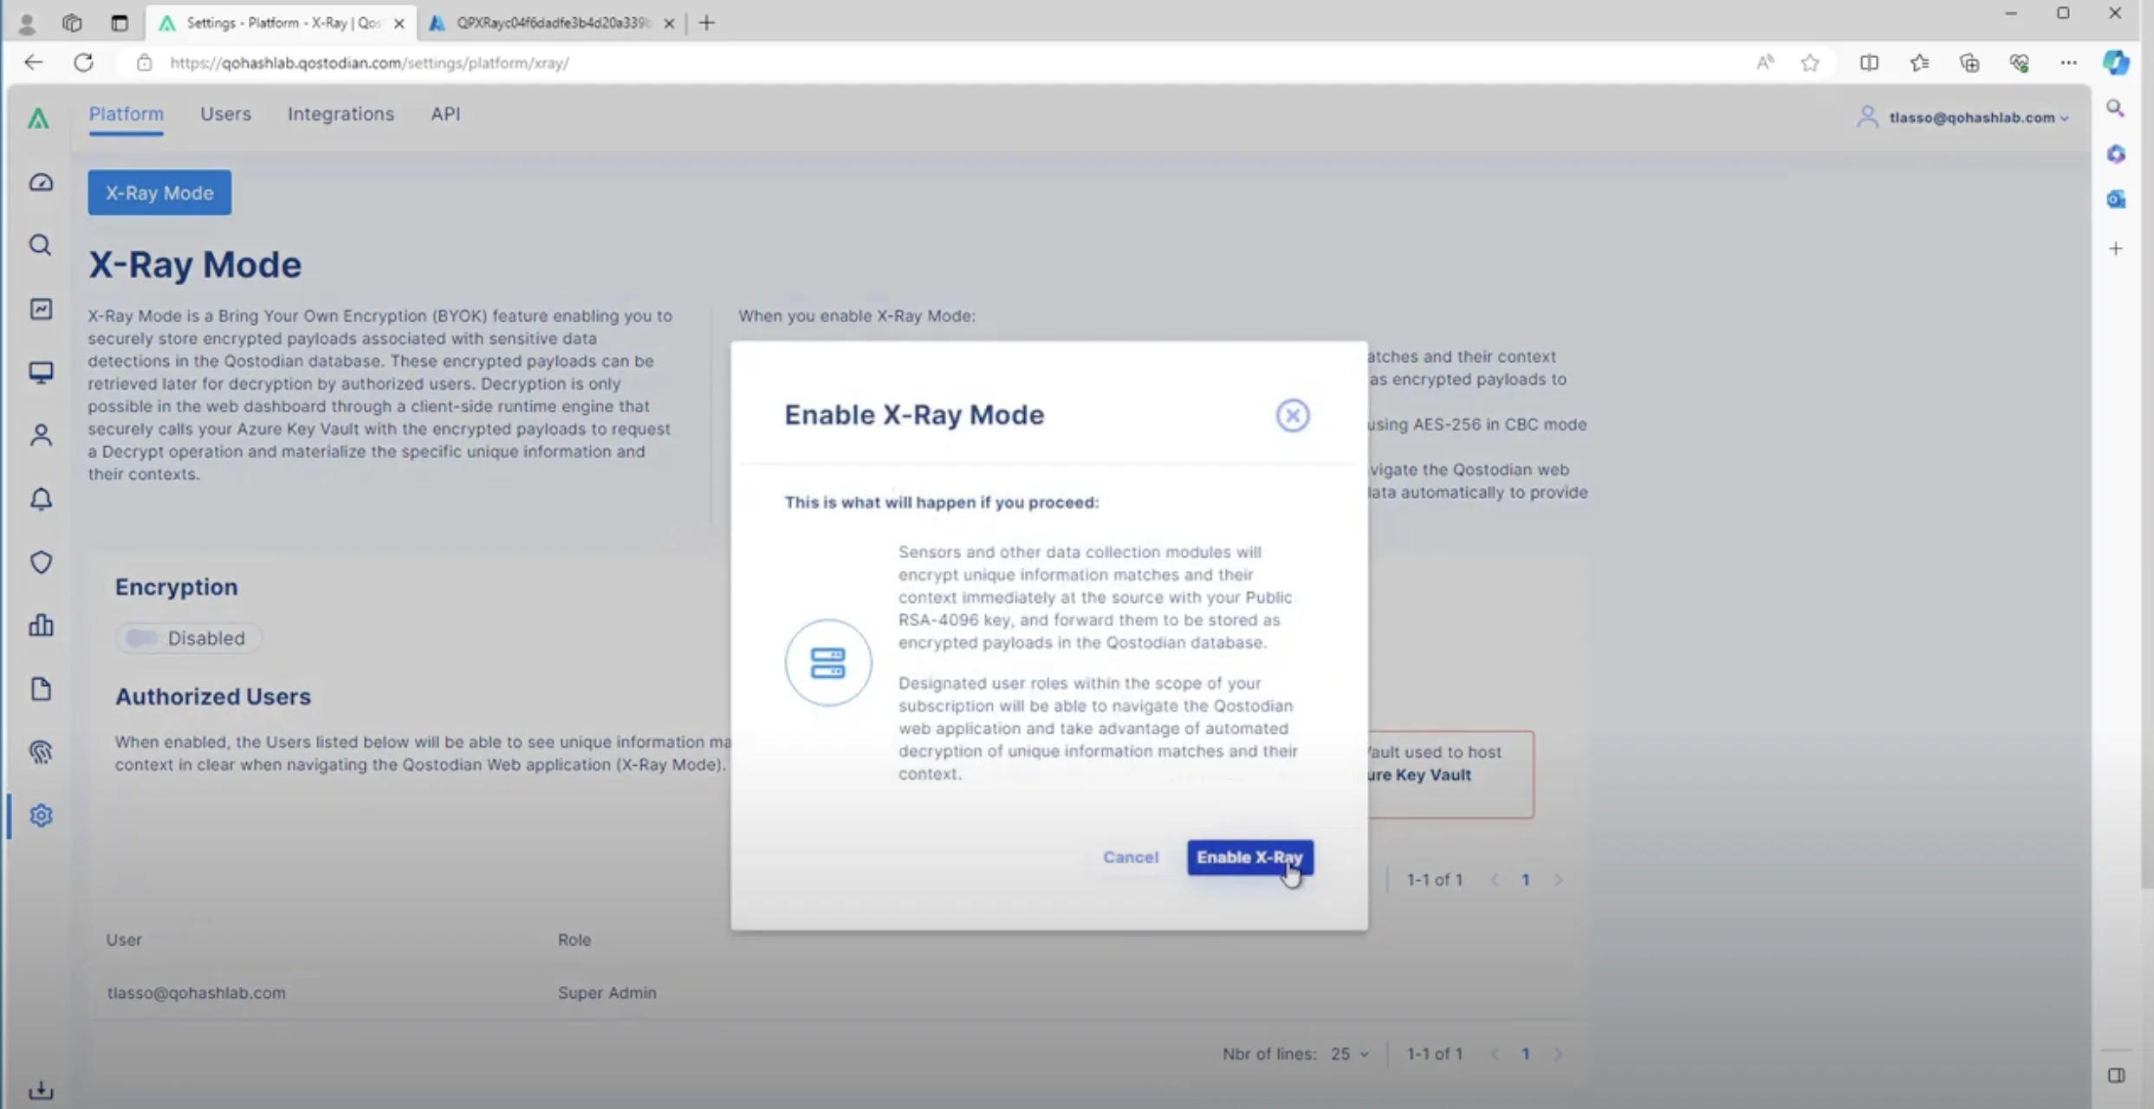
Task: Open browser Settings and more menu
Action: 2069,62
